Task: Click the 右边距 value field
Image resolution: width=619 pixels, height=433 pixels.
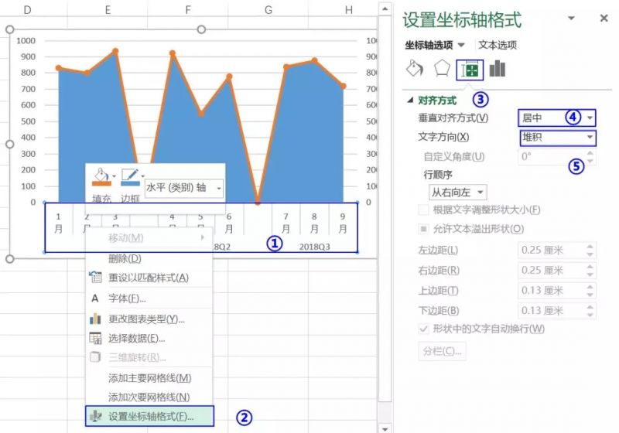Action: [x=551, y=270]
